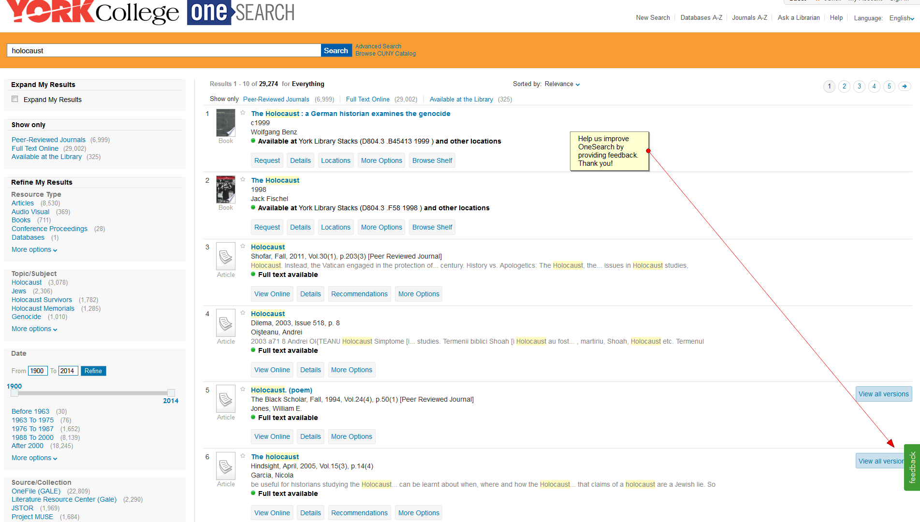Click the OneSearch logo
920x522 pixels.
241,12
